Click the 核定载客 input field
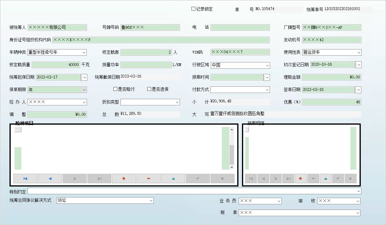The width and height of the screenshot is (386, 225). coord(146,52)
